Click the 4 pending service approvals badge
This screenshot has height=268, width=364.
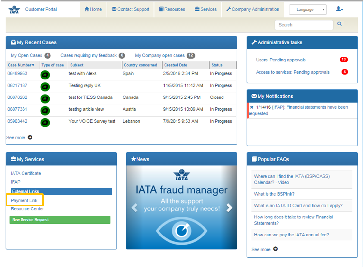(345, 72)
